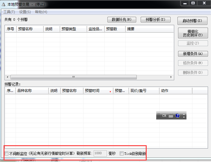Image resolution: width=211 pixels, height=162 pixels.
Task: Open the language bar options arrow
Action: [184, 117]
